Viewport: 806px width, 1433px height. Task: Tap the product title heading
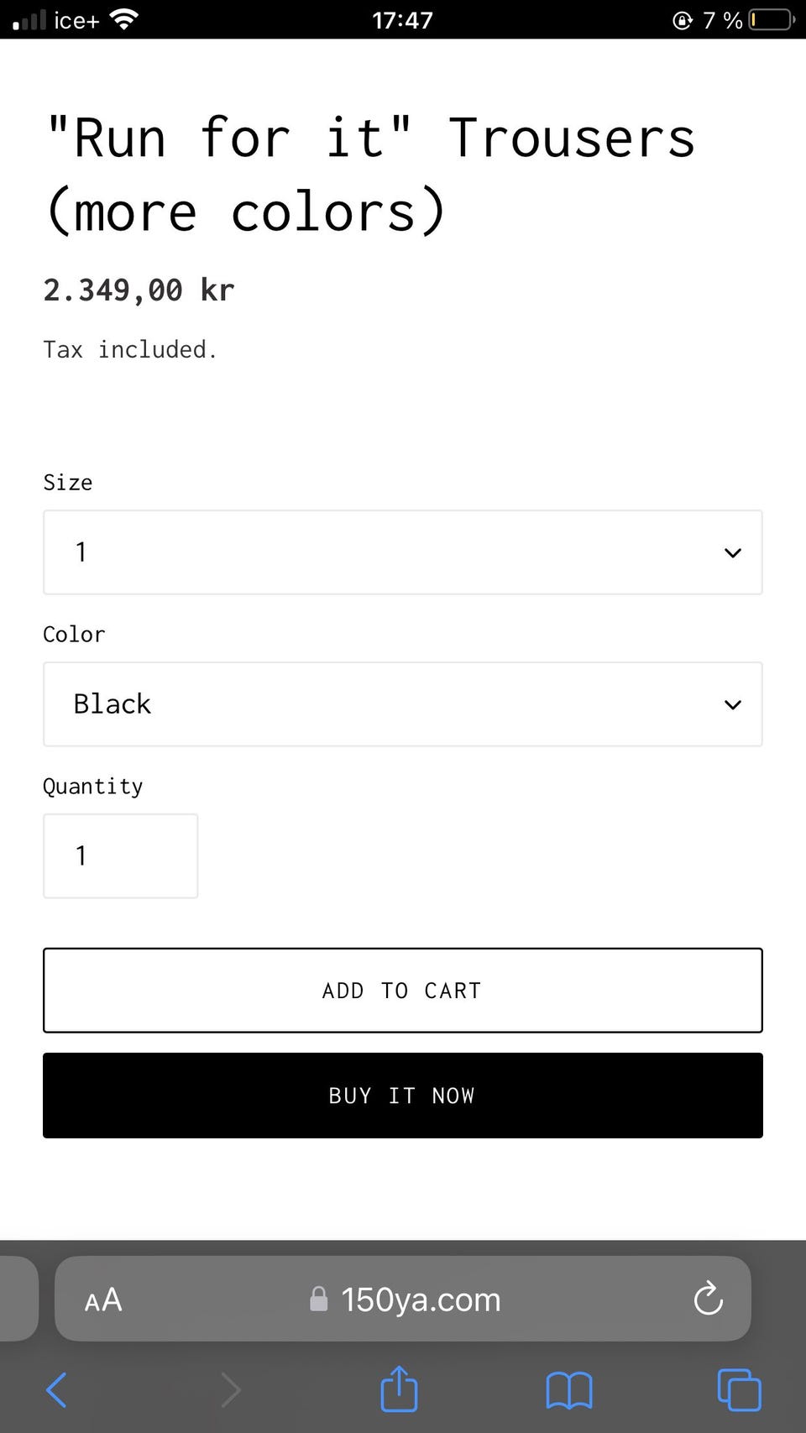pos(369,175)
